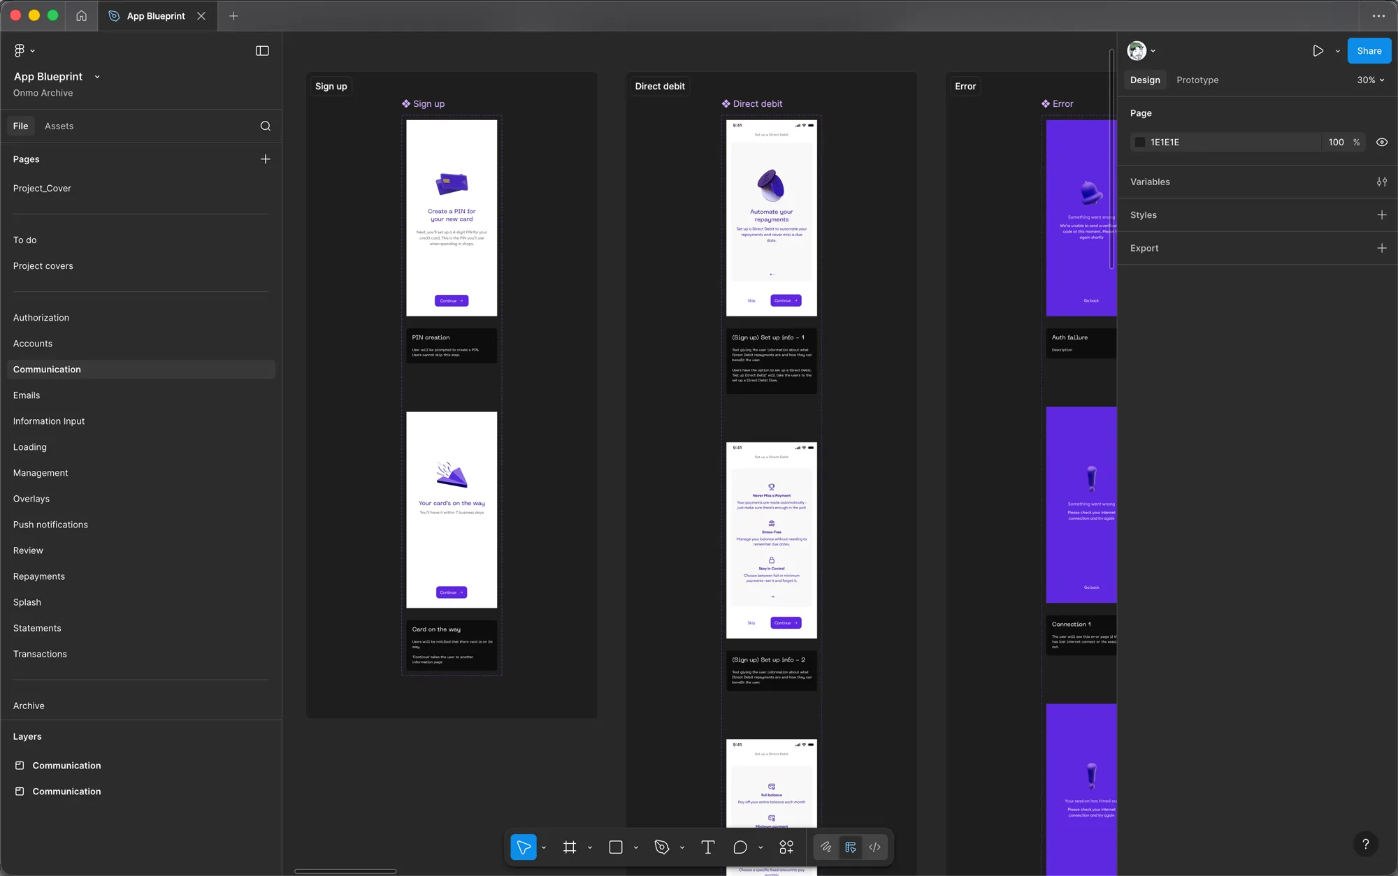The image size is (1398, 876).
Task: Present prototype with play icon
Action: 1318,50
